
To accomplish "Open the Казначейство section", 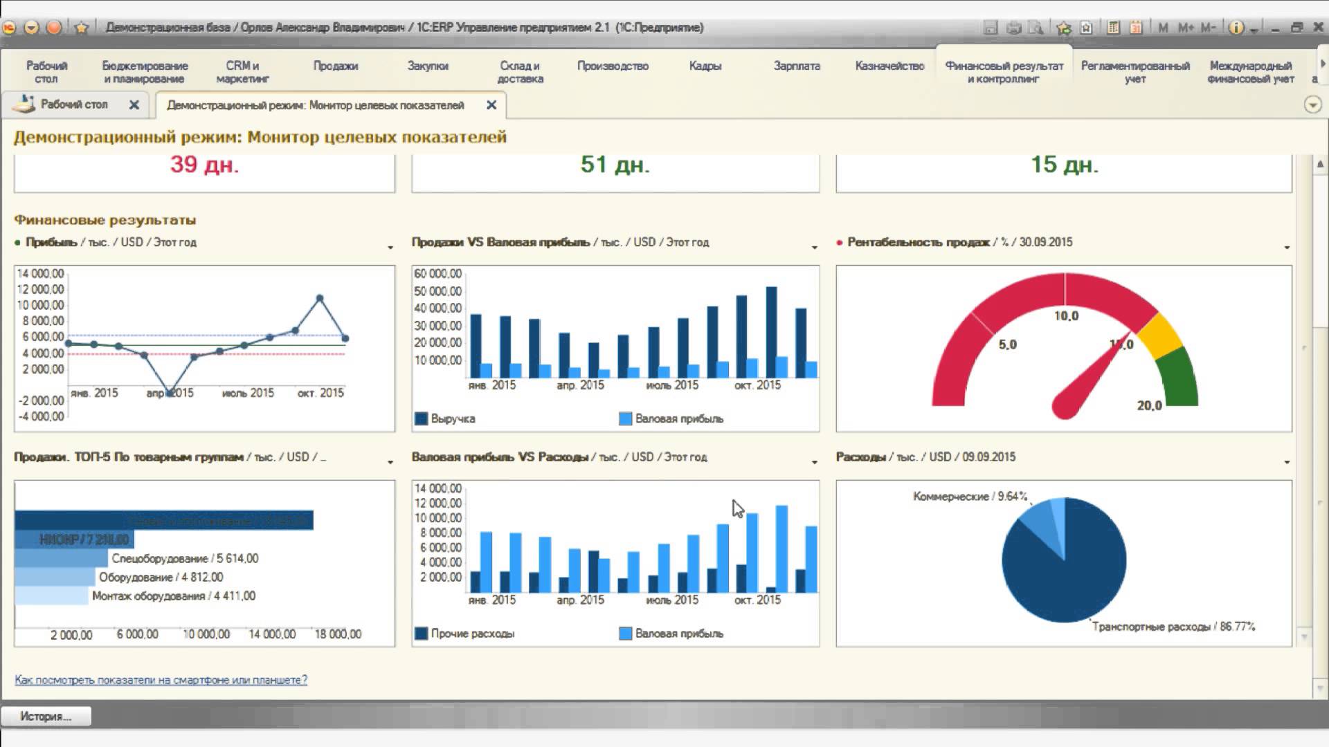I will point(889,66).
